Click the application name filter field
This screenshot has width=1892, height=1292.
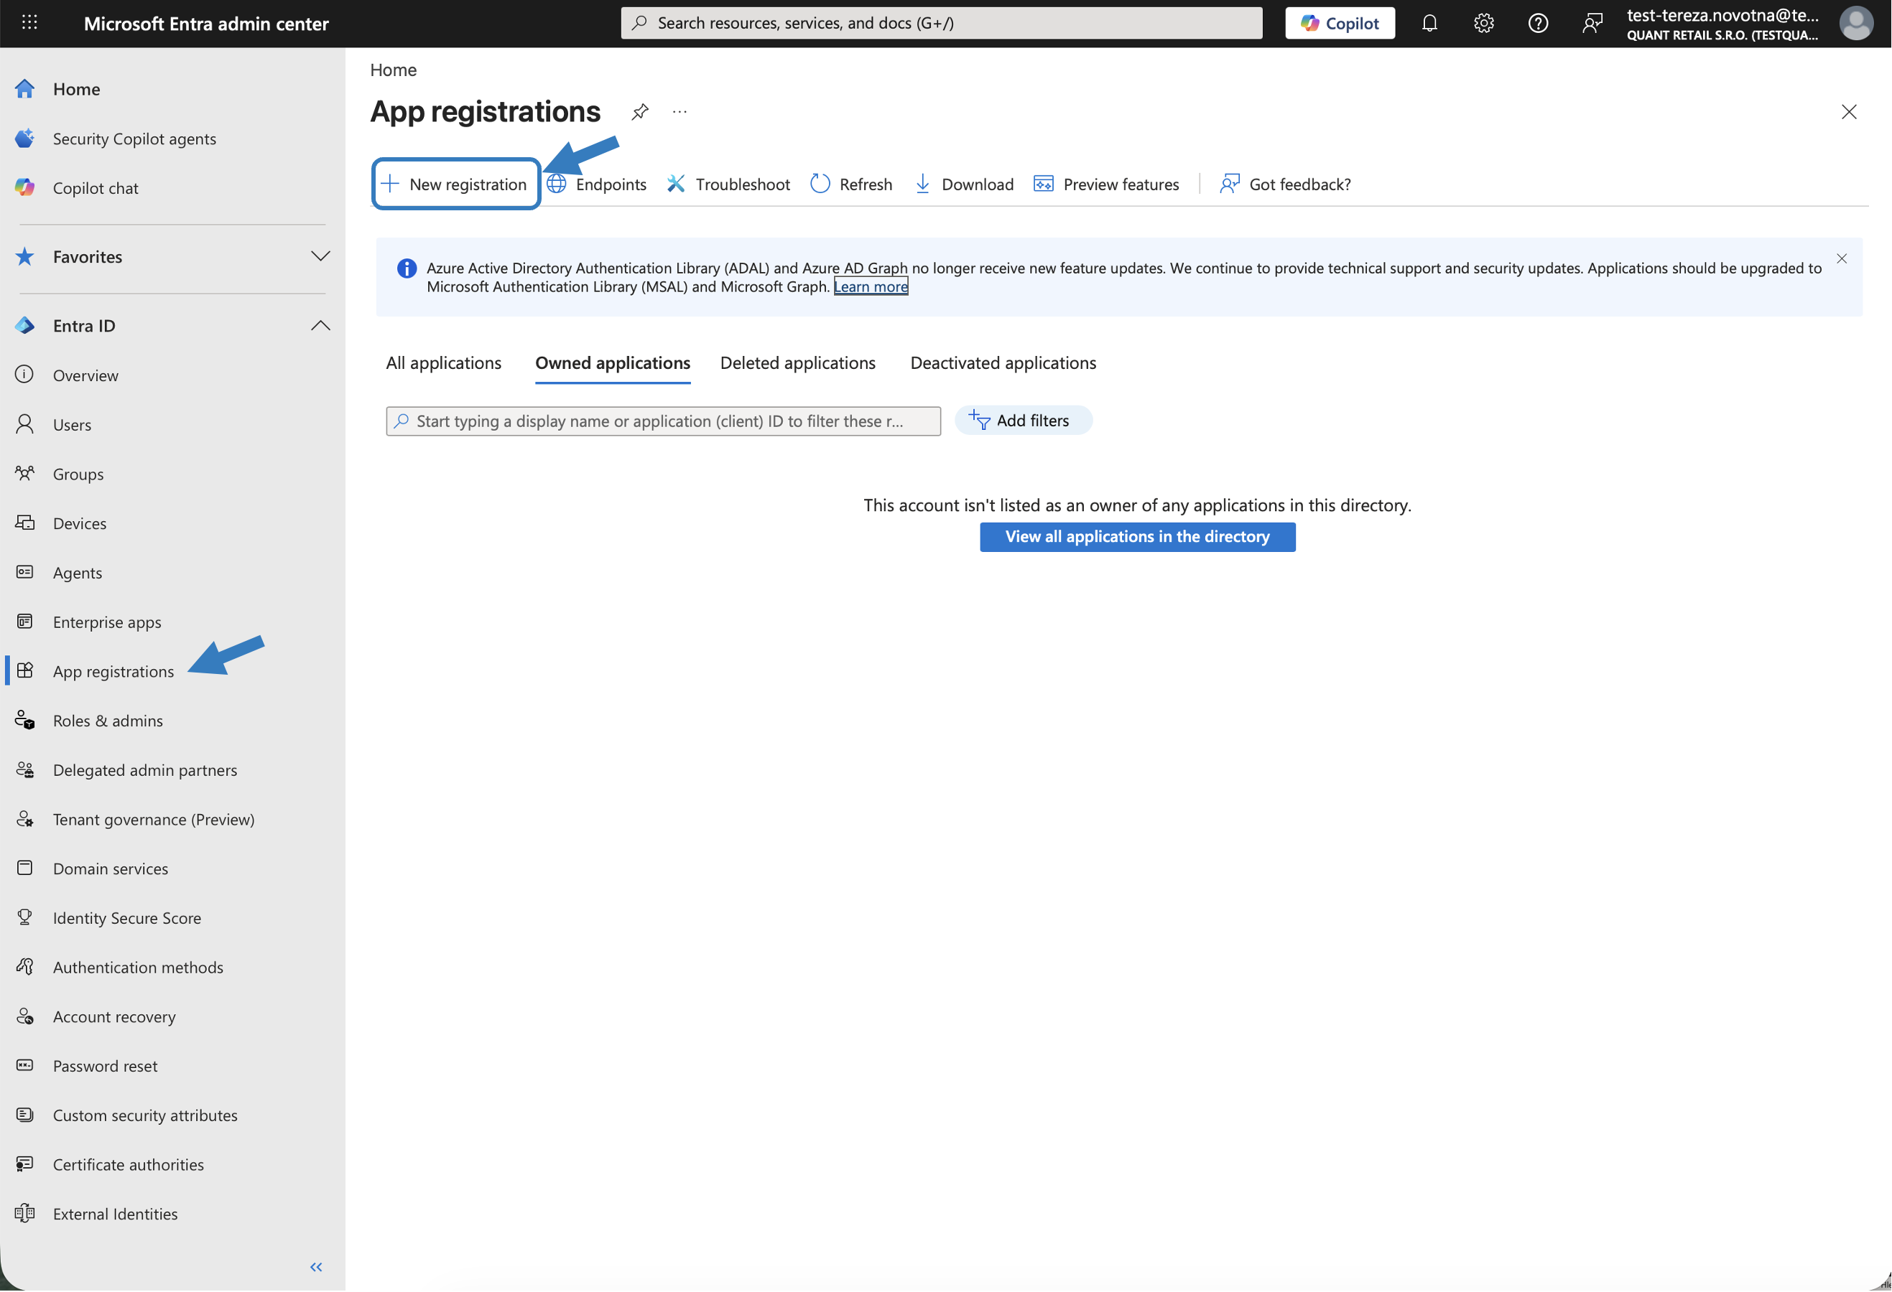pos(664,421)
